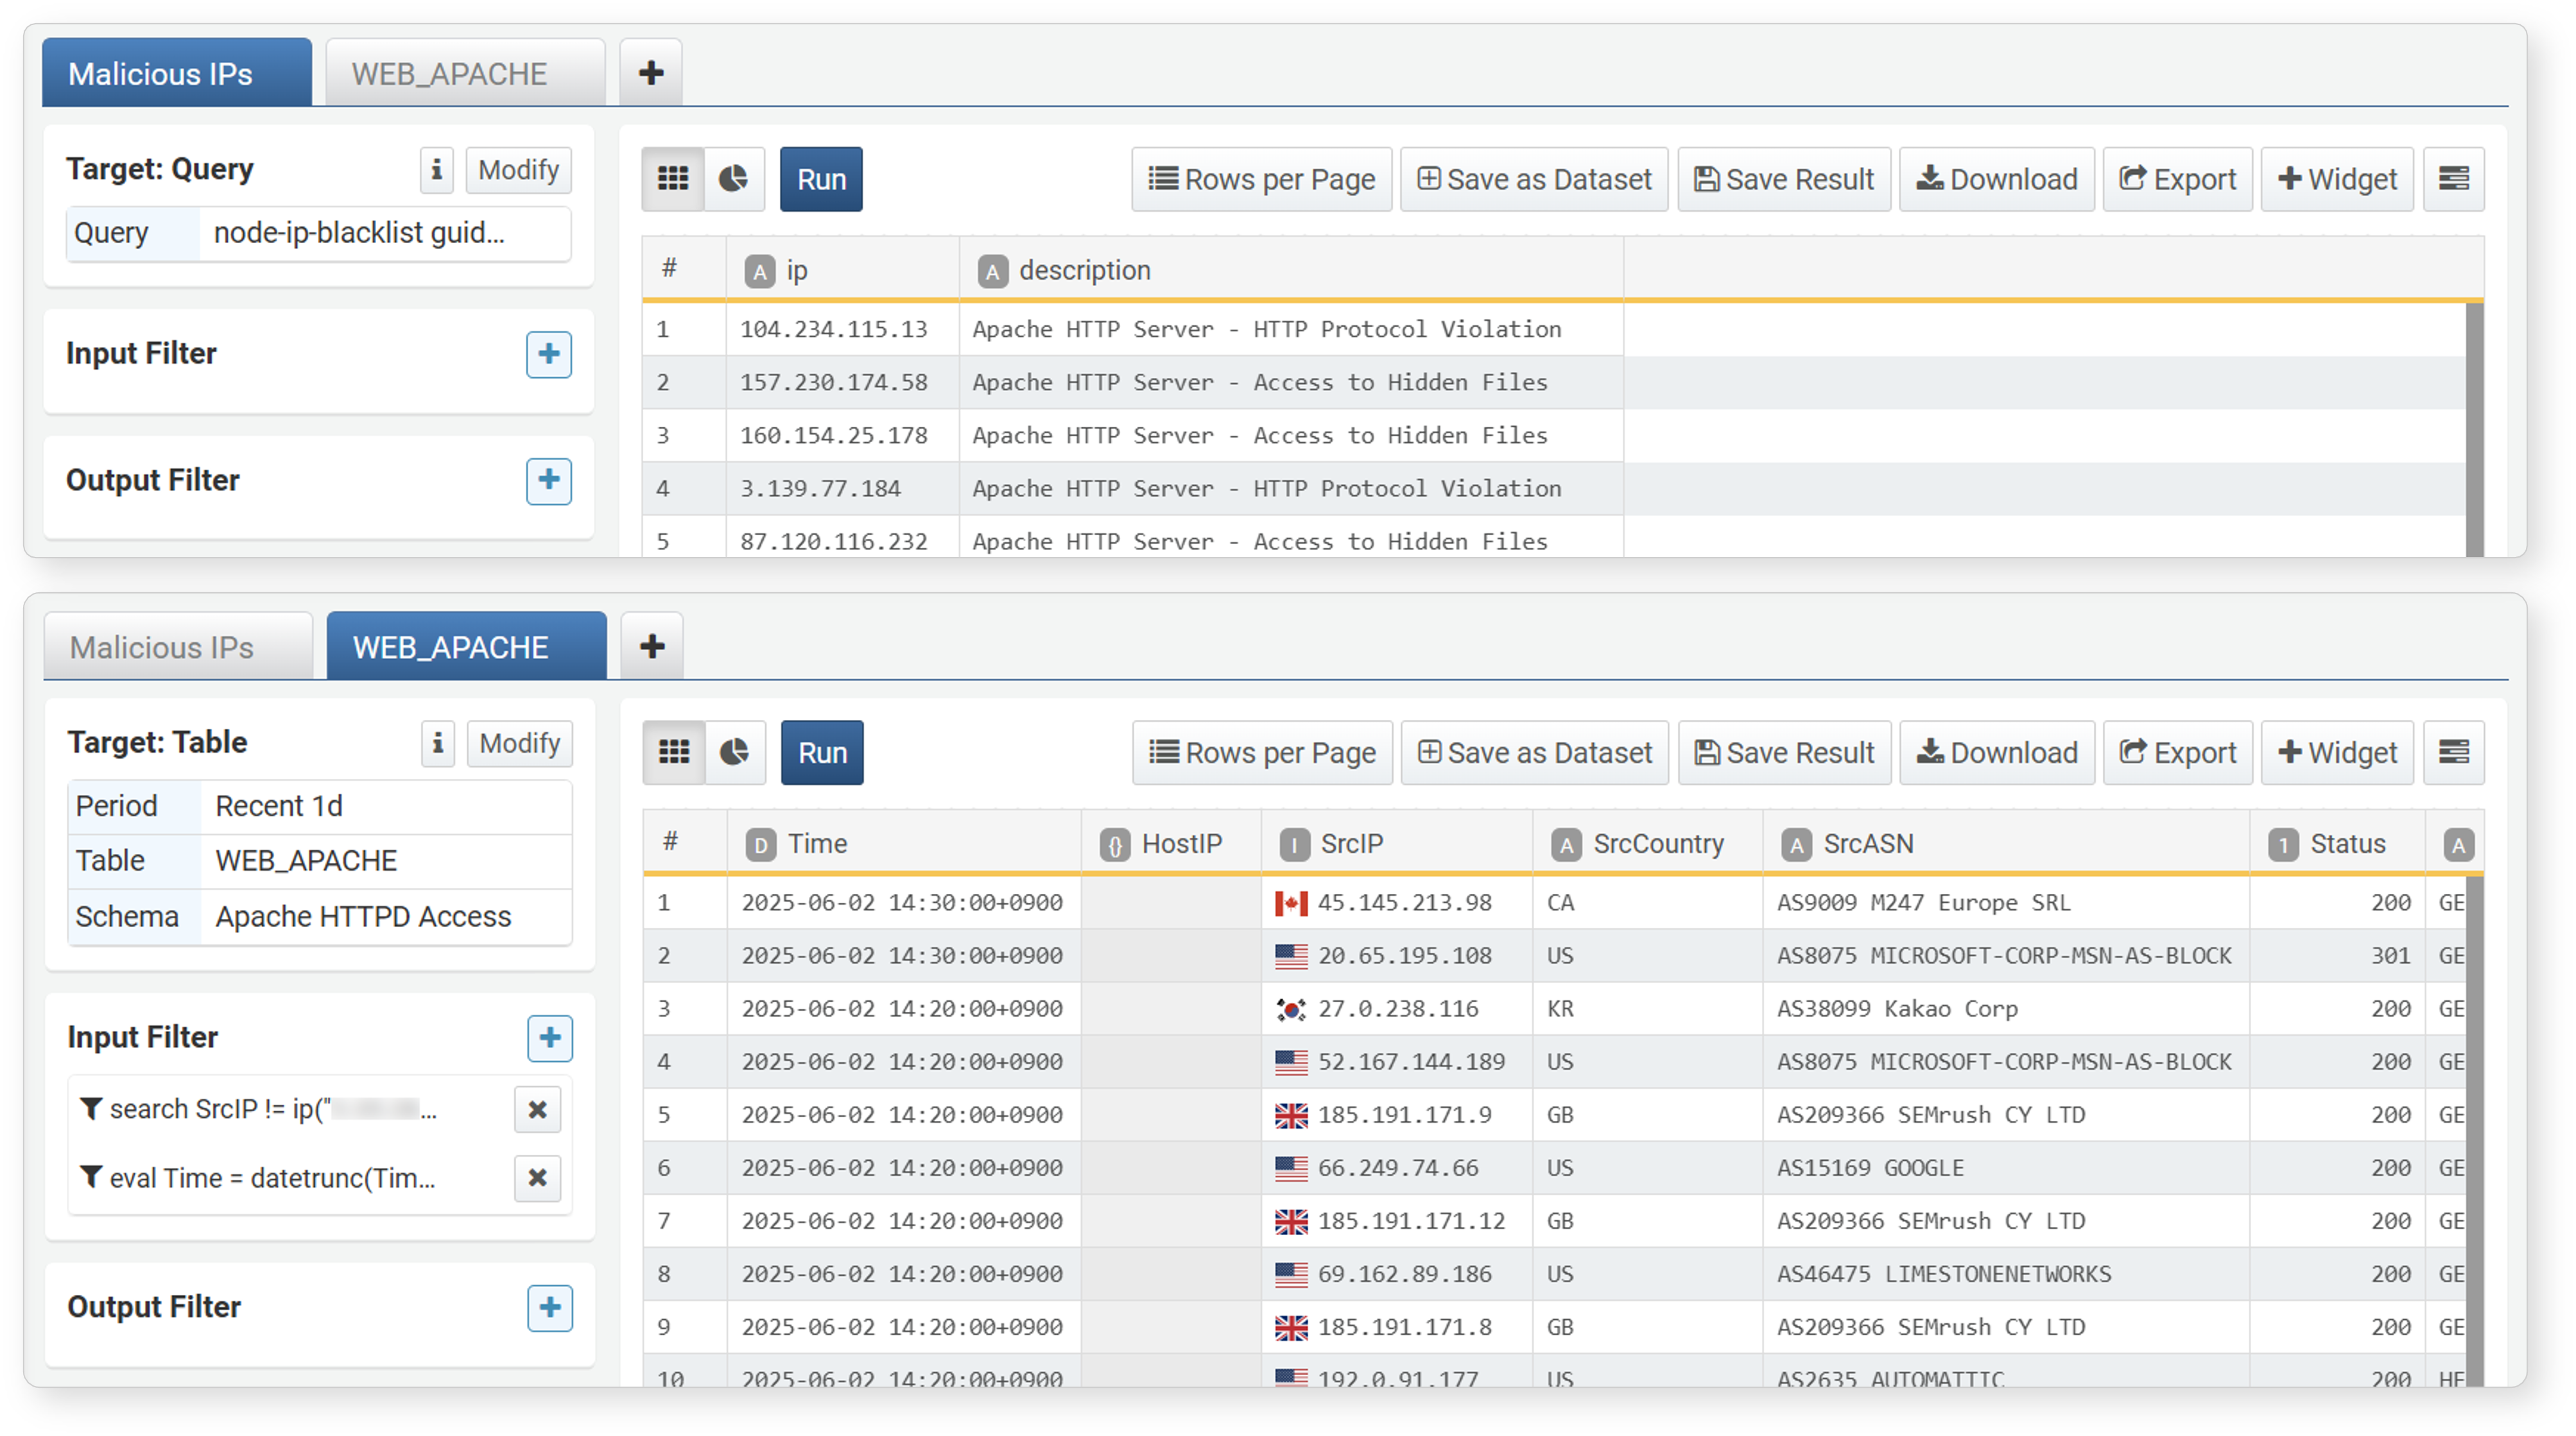This screenshot has width=2576, height=1436.
Task: Select WEB_APACHE tab in top panel
Action: tap(465, 73)
